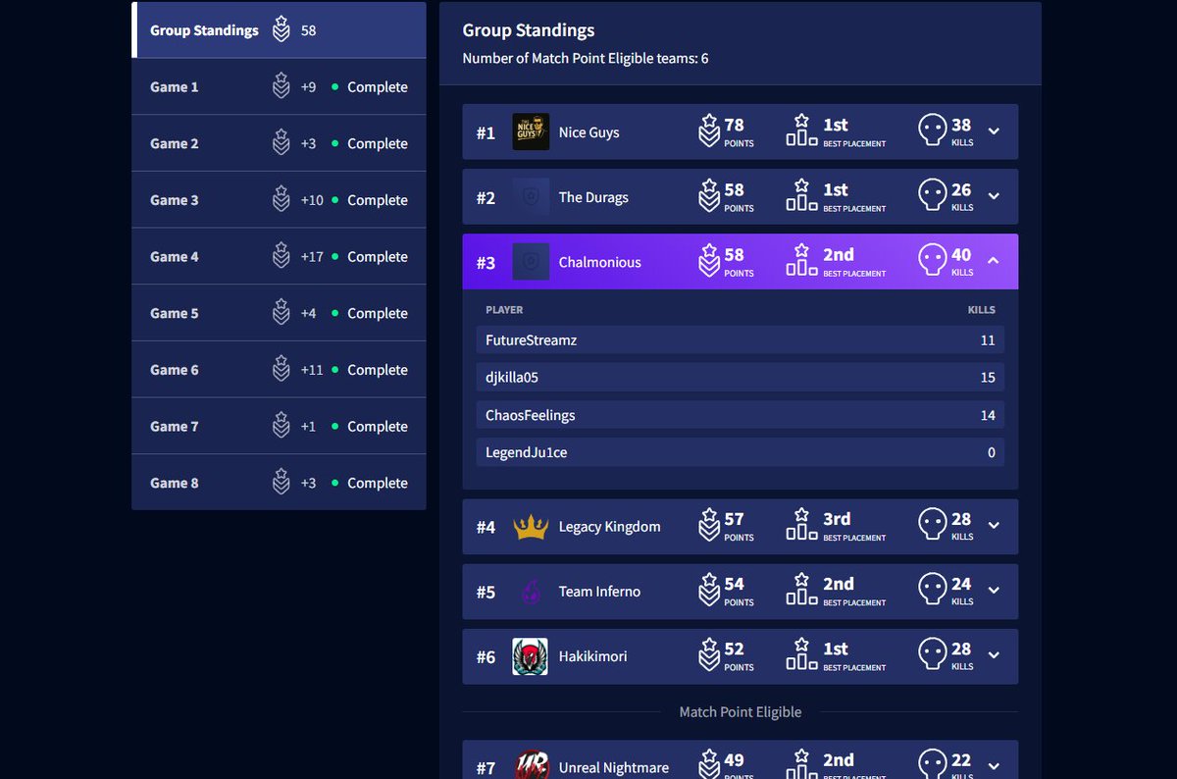The width and height of the screenshot is (1177, 779).
Task: Collapse Chalmonious team details chevron
Action: (994, 261)
